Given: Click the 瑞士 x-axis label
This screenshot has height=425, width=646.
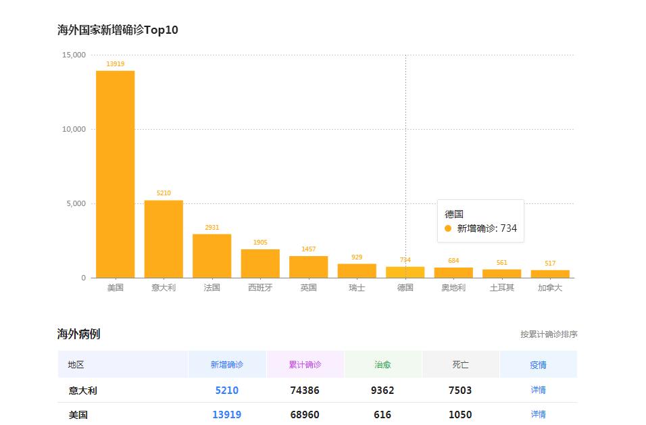Looking at the screenshot, I should 357,287.
